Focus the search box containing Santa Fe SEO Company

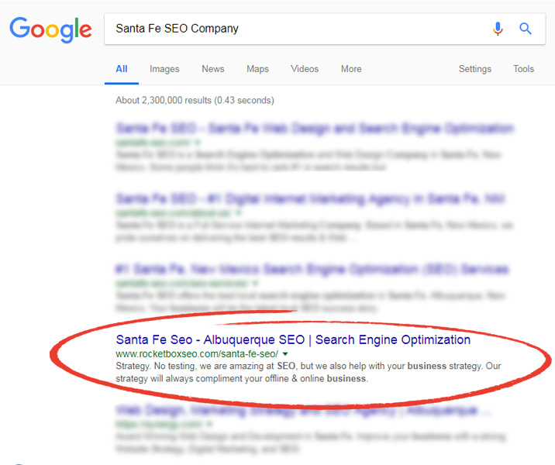coord(295,29)
